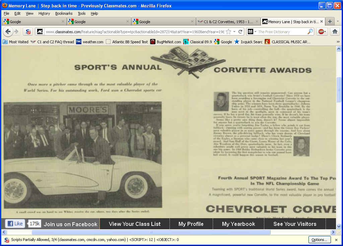
Task: Open the Adblock Plus icon
Action: (x=321, y=32)
